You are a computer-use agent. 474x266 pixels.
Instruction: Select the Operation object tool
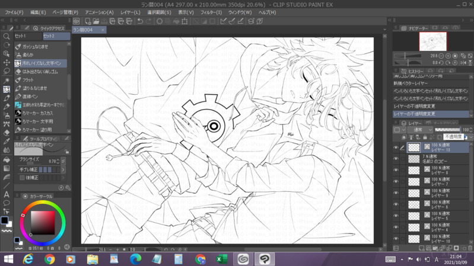coord(7,53)
